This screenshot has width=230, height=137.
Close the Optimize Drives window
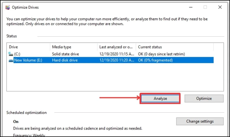click(220, 7)
